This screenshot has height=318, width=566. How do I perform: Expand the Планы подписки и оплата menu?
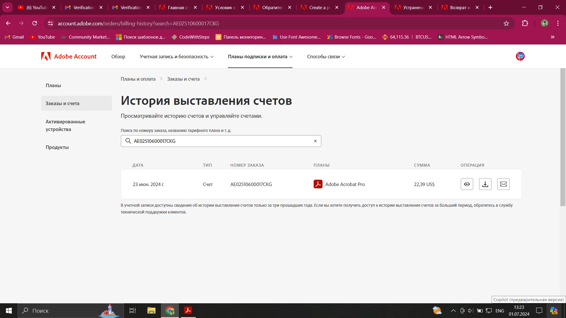260,57
